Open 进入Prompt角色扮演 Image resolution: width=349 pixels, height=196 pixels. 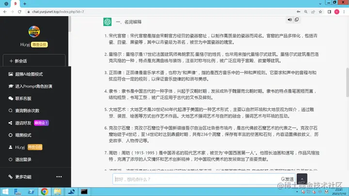[x=33, y=86]
